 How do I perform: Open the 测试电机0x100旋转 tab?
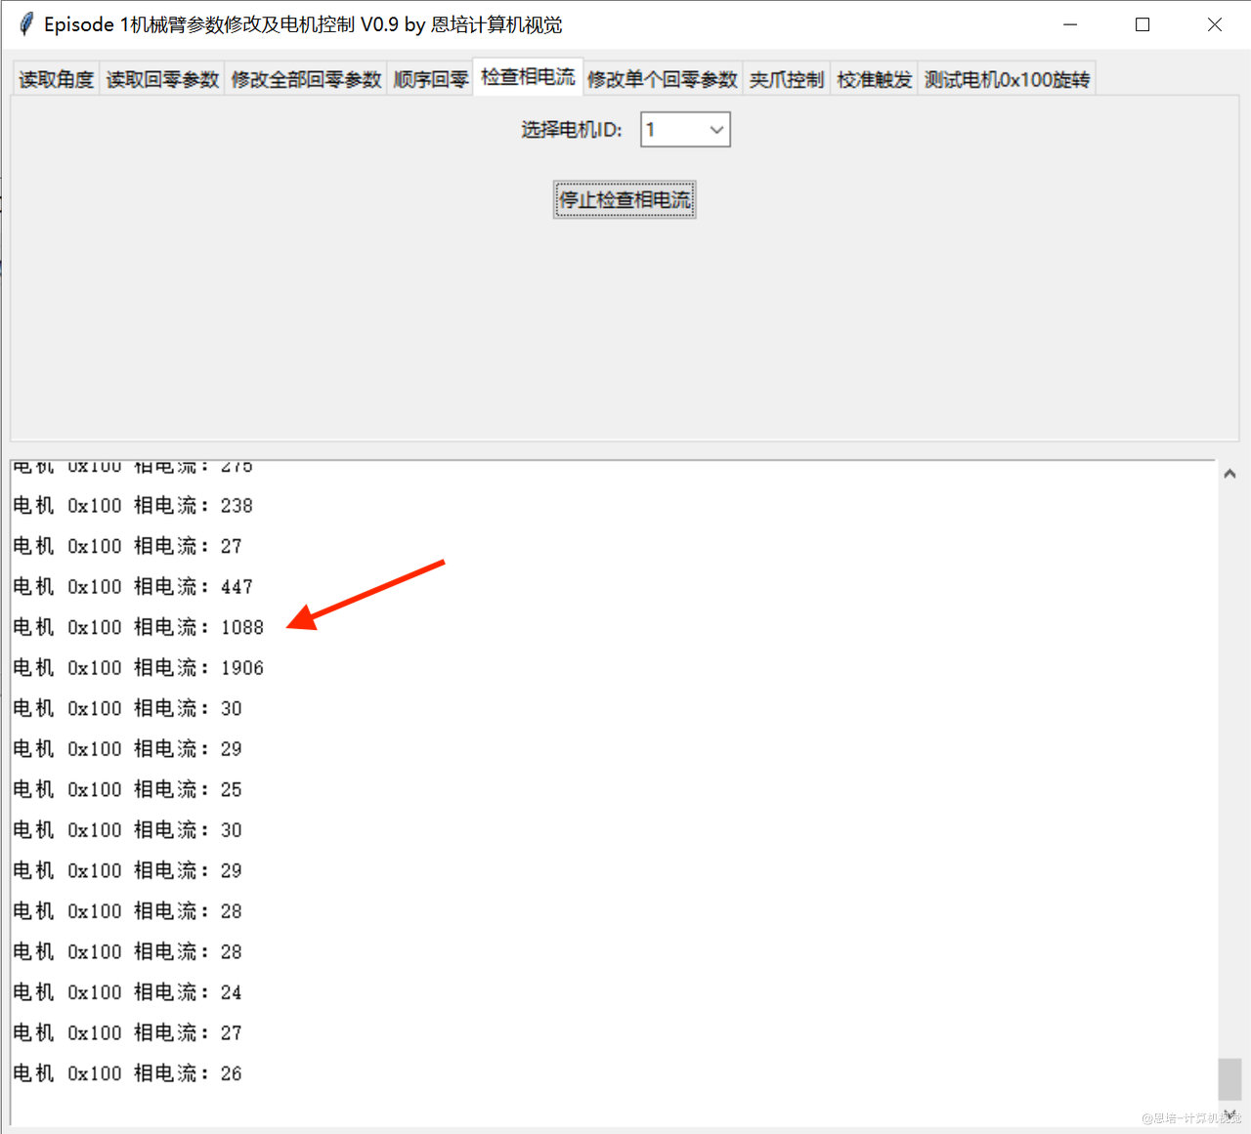1007,79
